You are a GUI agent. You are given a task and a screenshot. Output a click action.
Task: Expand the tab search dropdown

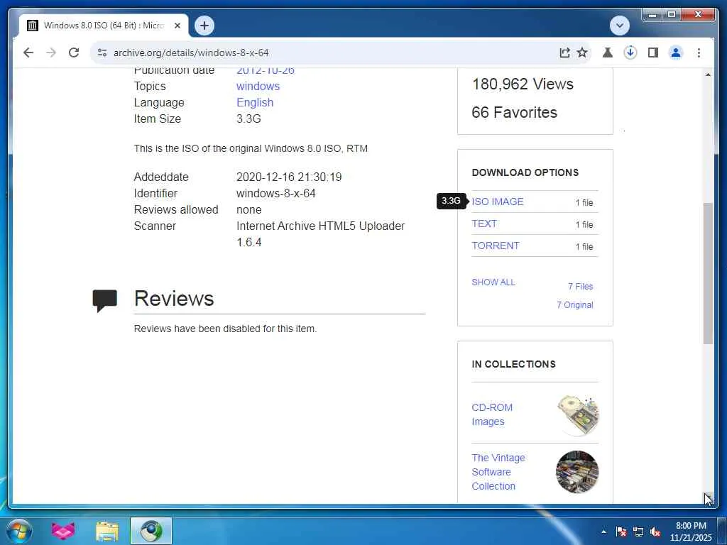(x=619, y=26)
